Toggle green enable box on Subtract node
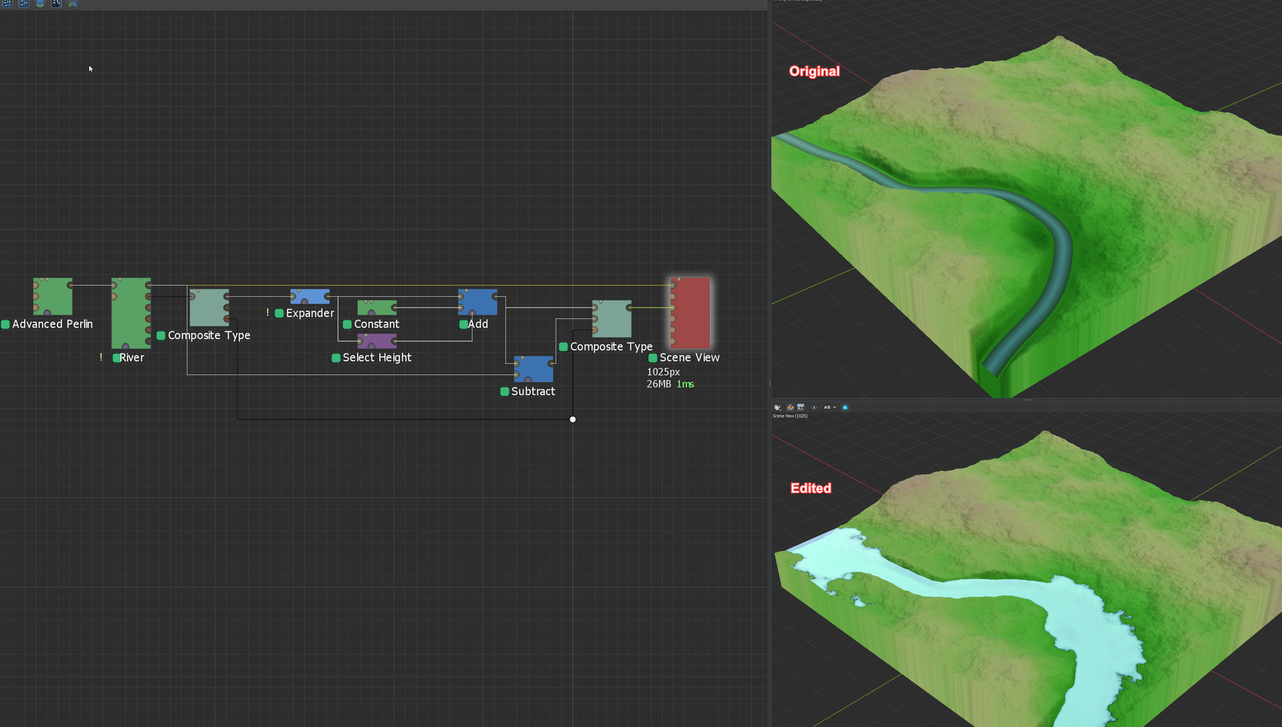 tap(505, 391)
